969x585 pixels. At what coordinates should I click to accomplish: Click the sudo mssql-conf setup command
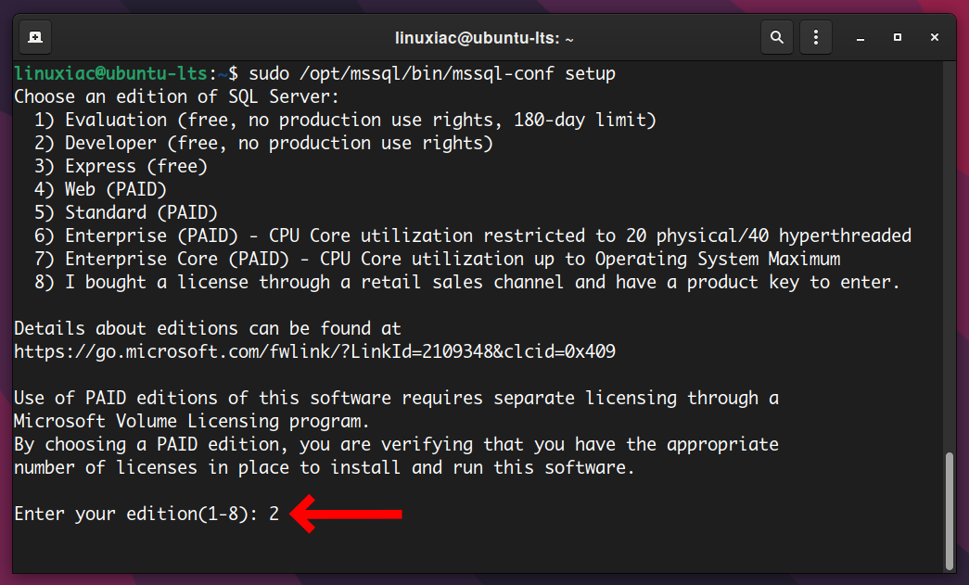click(x=432, y=73)
